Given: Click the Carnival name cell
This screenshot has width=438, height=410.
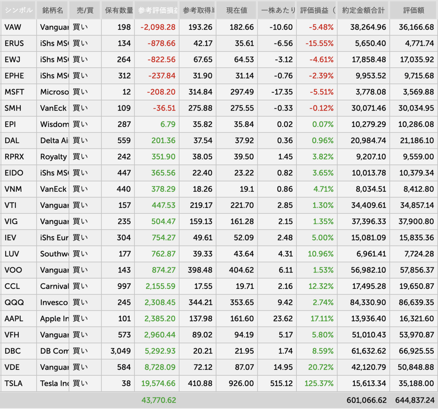Looking at the screenshot, I should click(x=53, y=286).
